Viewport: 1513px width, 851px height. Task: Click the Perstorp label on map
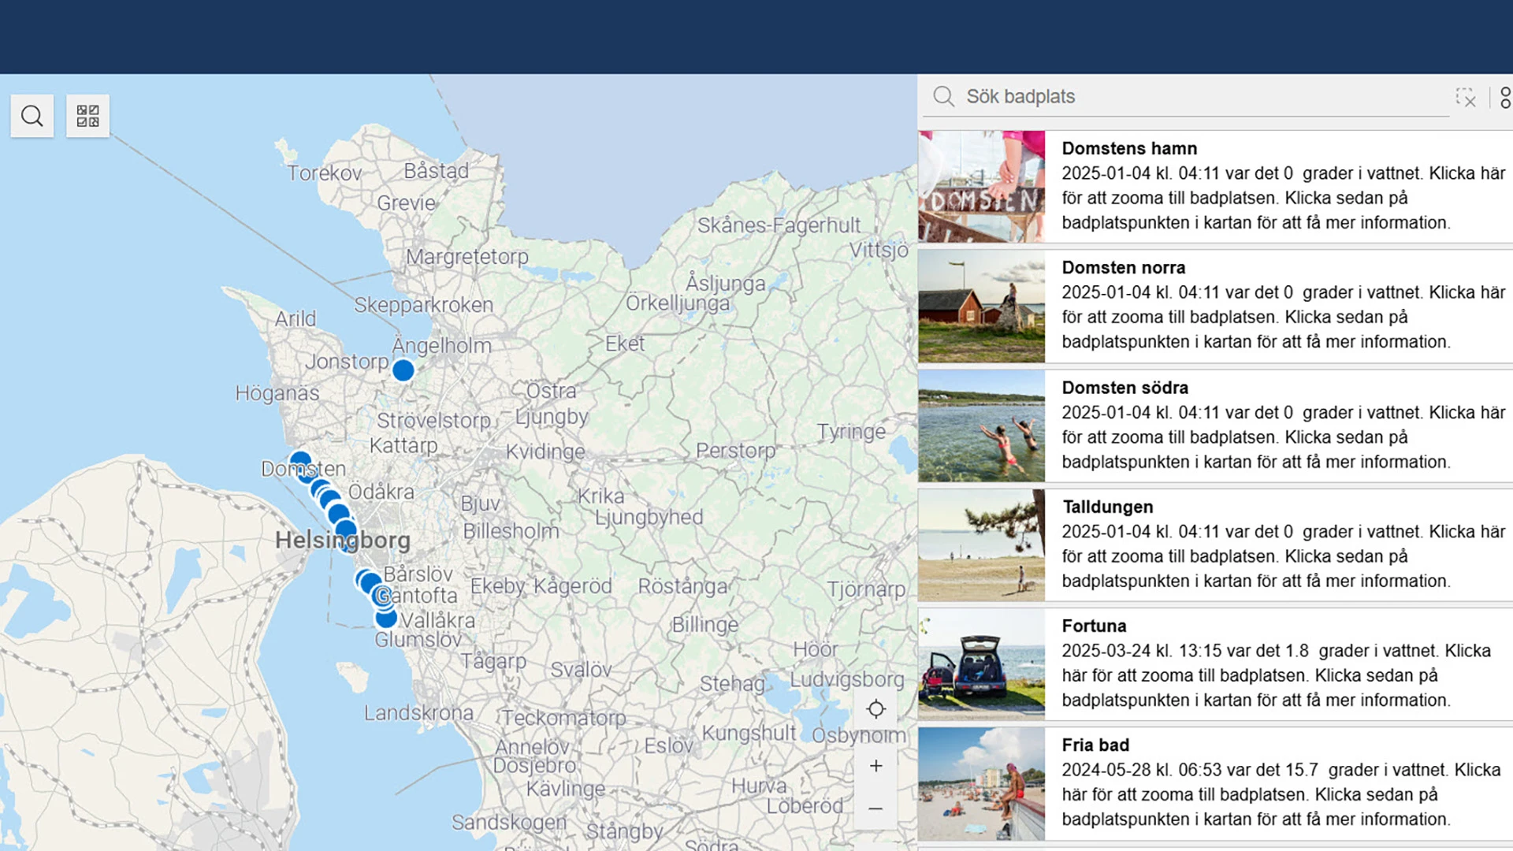click(x=735, y=451)
